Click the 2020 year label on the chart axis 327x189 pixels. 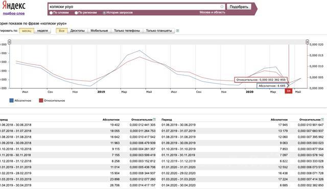tap(249, 92)
